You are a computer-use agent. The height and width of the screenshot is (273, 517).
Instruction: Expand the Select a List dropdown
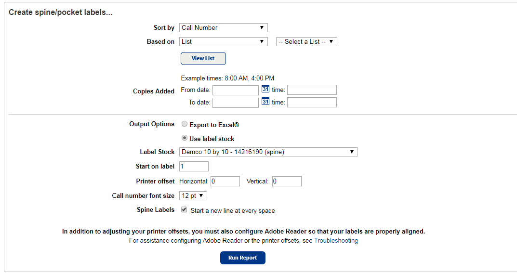coord(306,42)
